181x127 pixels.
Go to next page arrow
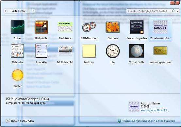(33, 11)
